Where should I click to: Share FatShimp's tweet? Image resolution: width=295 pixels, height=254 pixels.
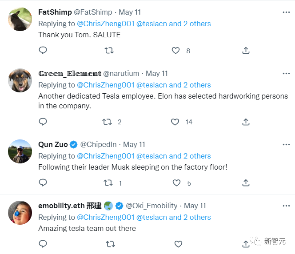coord(246,51)
